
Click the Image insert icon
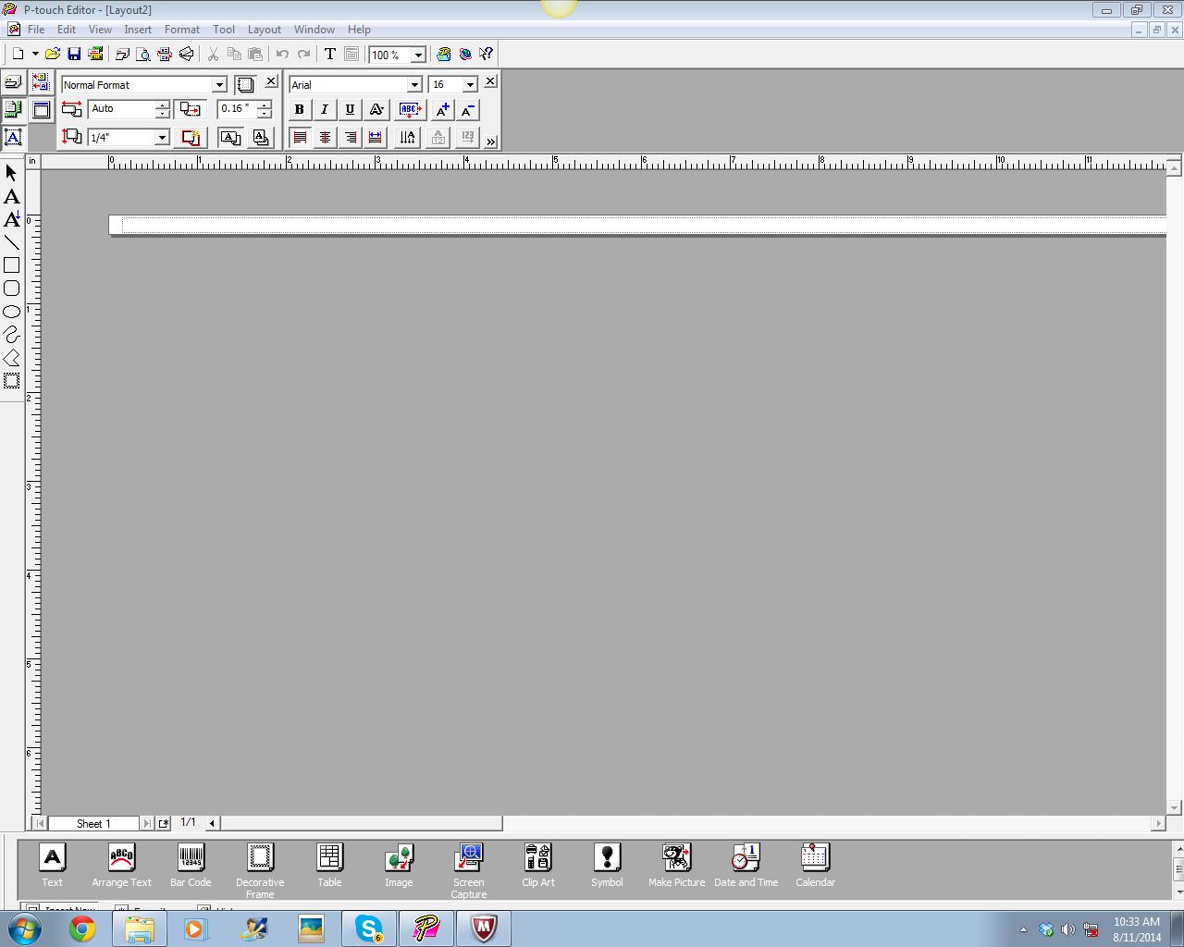tap(399, 866)
